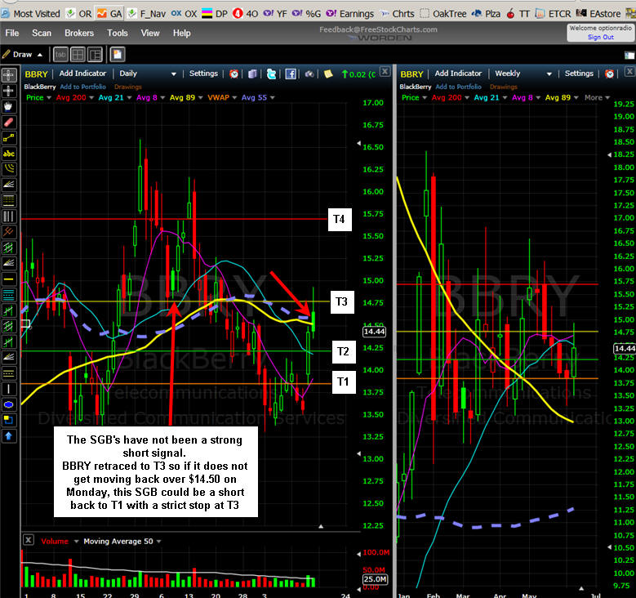636x598 pixels.
Task: Select the eraser drawing tool
Action: tap(9, 122)
